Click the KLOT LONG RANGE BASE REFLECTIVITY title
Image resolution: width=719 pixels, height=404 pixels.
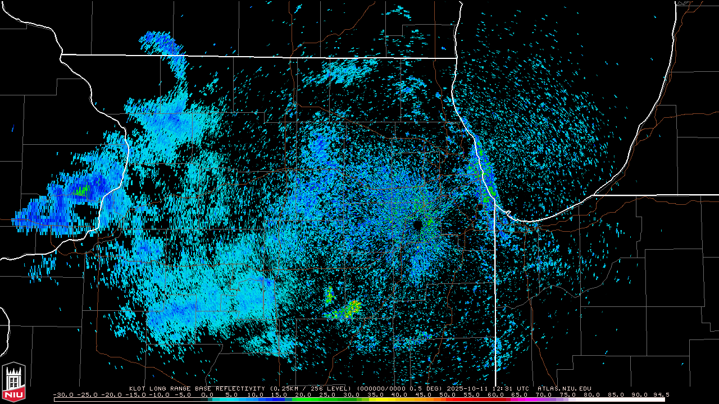point(197,388)
